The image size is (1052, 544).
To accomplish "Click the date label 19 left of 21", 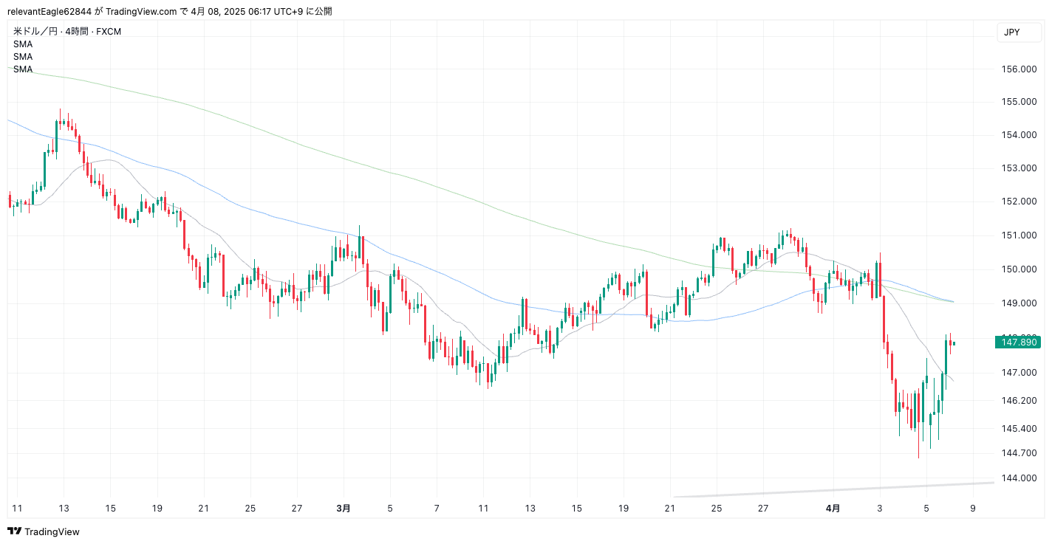I will tap(157, 509).
